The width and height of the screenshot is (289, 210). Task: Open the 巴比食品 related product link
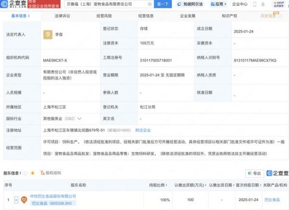point(272,199)
